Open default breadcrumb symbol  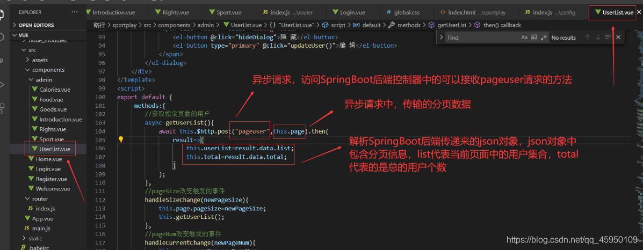(367, 25)
